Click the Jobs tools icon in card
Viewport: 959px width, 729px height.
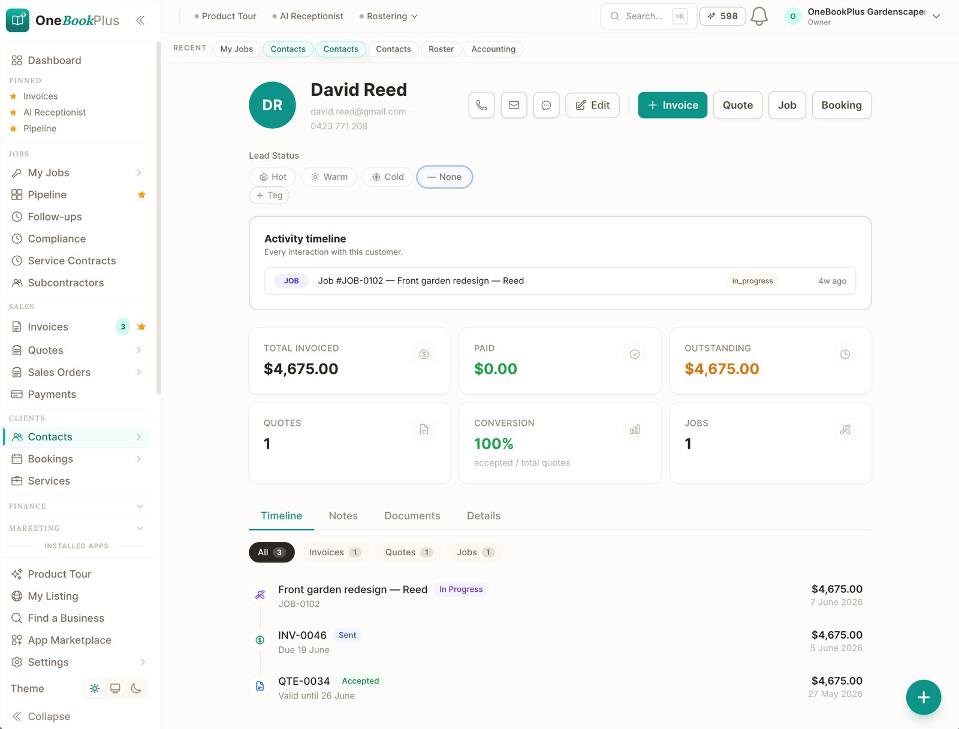pos(845,429)
